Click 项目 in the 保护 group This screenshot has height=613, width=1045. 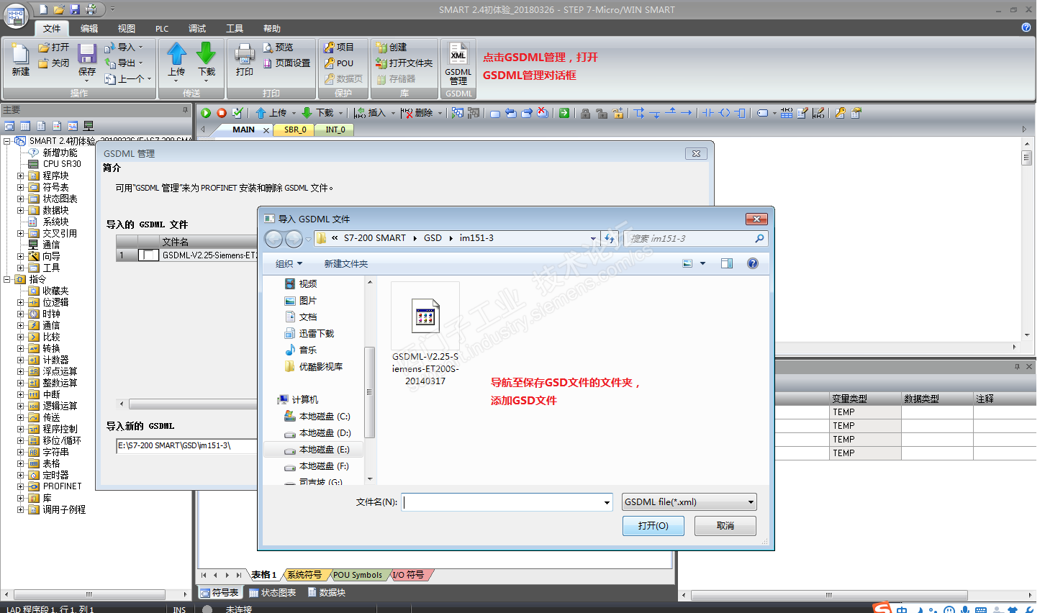click(339, 47)
